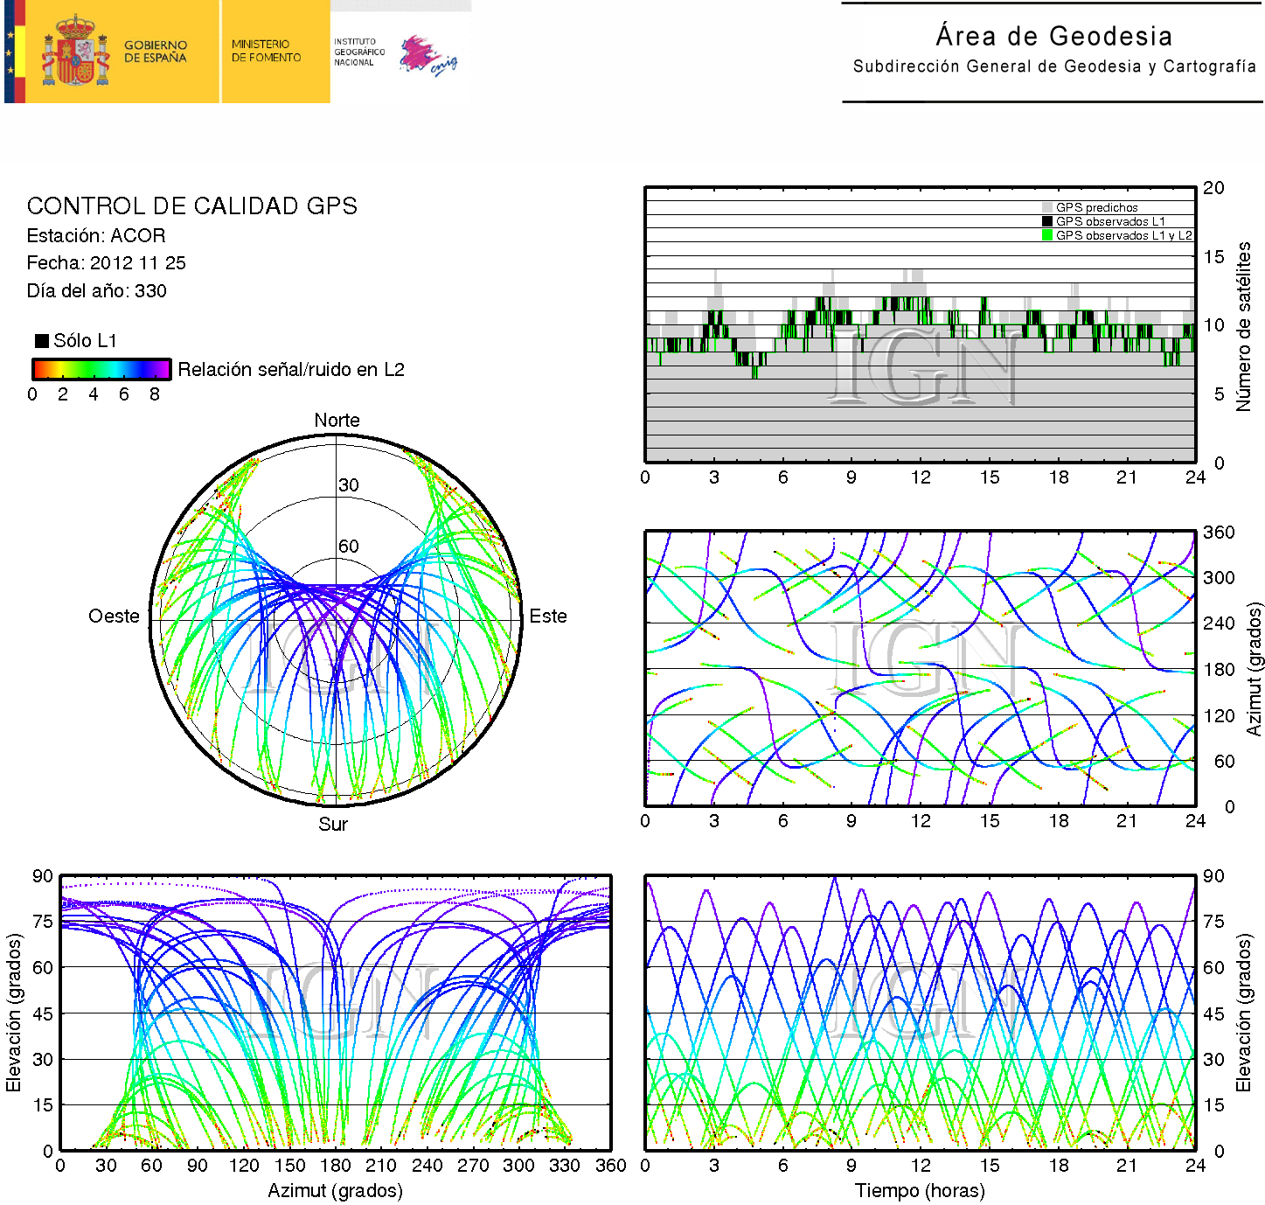The image size is (1265, 1205).
Task: Click the pink CNIG logo
Action: [427, 56]
